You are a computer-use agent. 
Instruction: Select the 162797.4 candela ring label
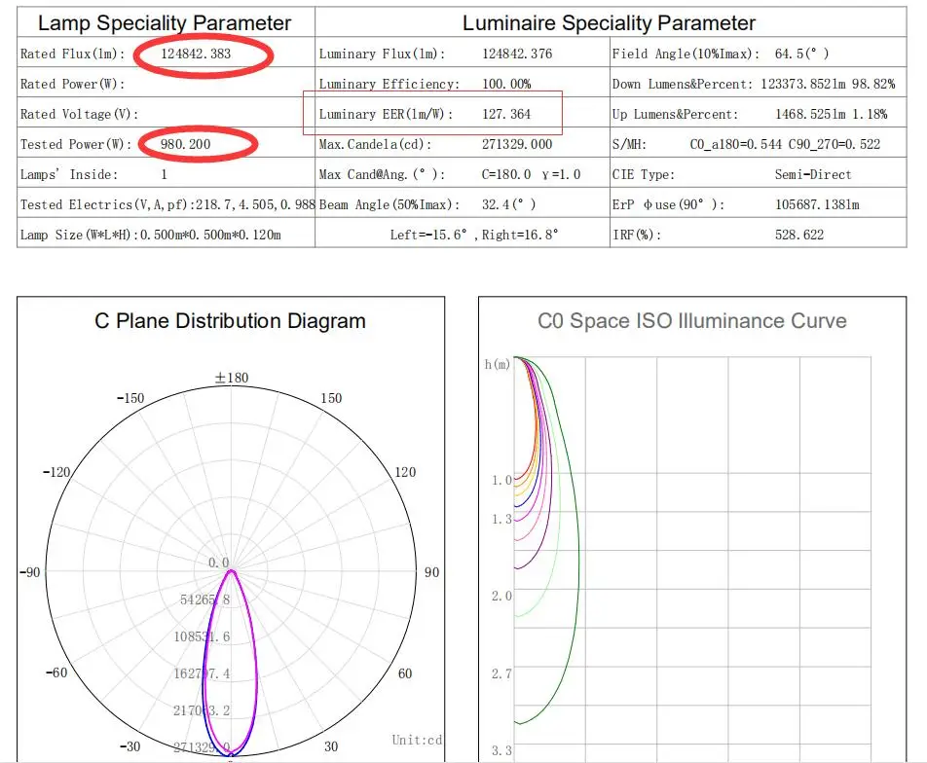[x=202, y=673]
